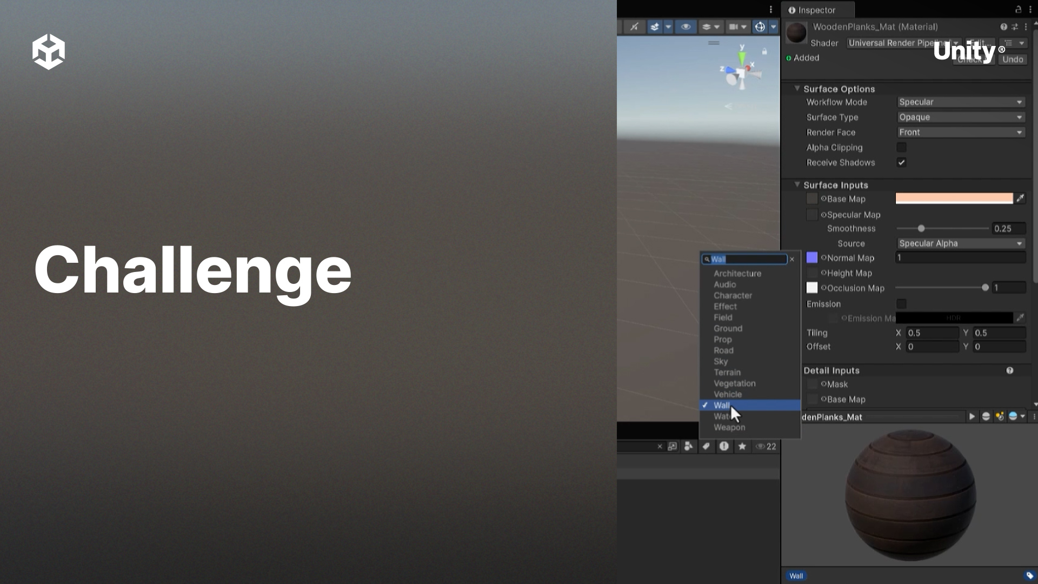Click the eyedropper icon next to Base Map

tap(1021, 198)
